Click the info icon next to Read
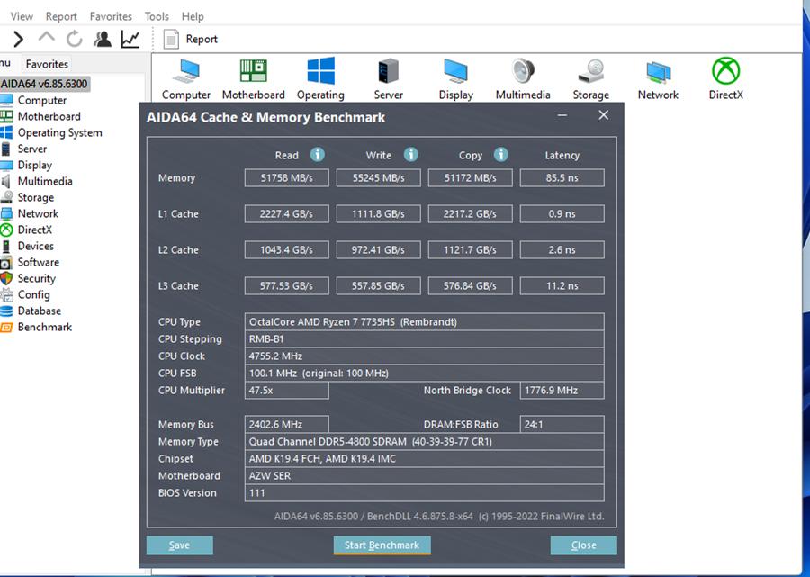Screen dimensions: 810x577 coord(317,155)
